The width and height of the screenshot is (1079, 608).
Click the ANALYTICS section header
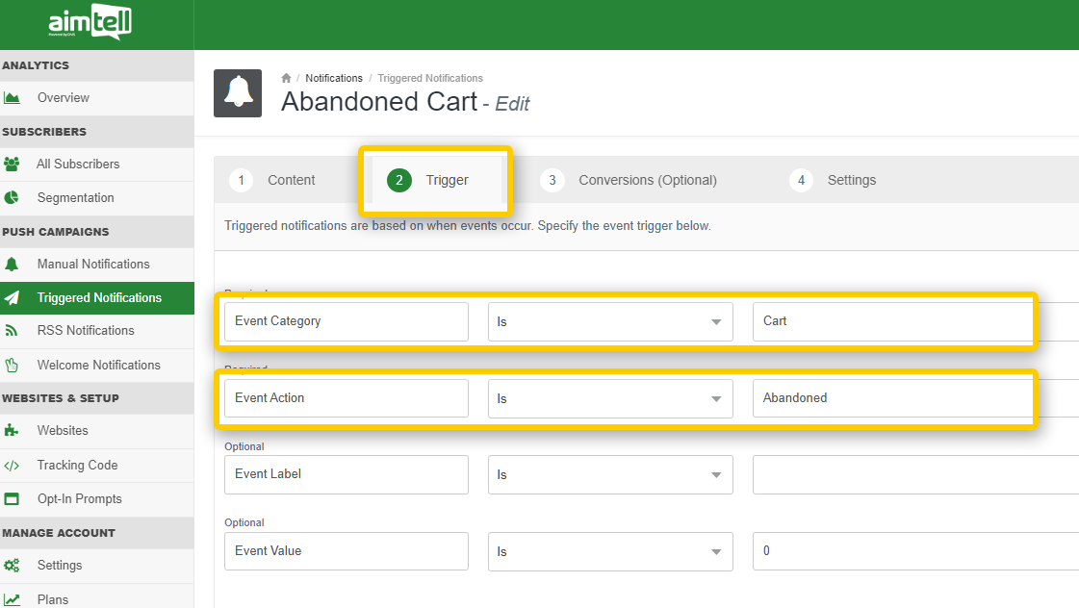[x=36, y=65]
